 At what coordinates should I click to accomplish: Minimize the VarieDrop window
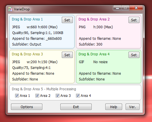(x=117, y=8)
